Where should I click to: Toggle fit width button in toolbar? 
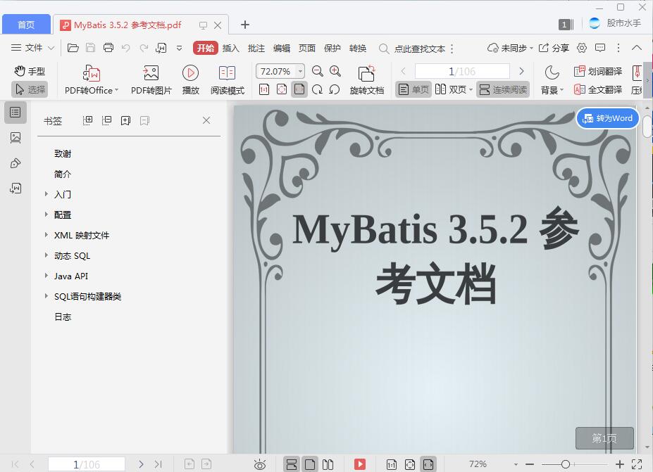coord(299,89)
